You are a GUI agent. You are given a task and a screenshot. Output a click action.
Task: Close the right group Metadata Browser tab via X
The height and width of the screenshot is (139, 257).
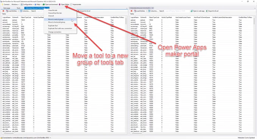pos(152,8)
